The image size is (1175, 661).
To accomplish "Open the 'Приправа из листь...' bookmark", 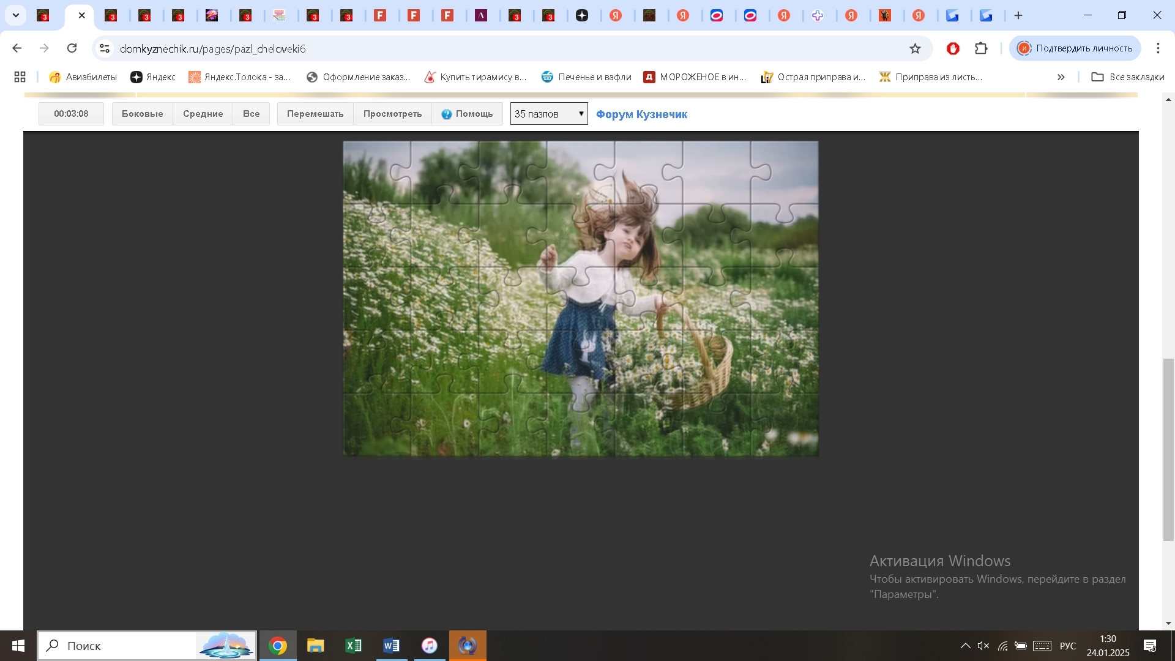I will pyautogui.click(x=930, y=77).
